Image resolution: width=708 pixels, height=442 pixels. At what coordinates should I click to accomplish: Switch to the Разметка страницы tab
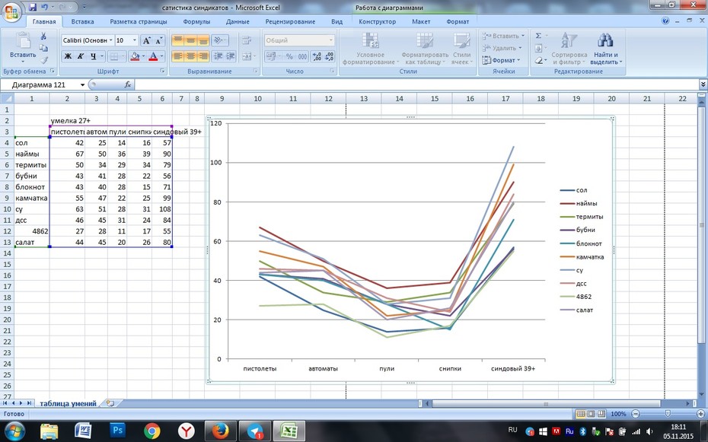point(138,21)
